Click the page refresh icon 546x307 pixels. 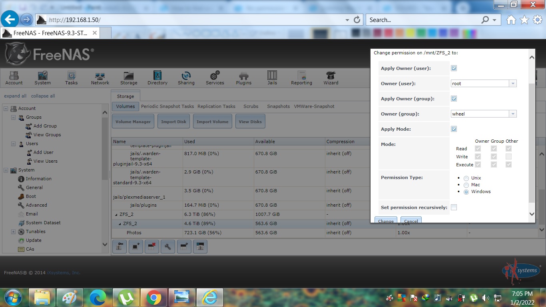point(357,20)
